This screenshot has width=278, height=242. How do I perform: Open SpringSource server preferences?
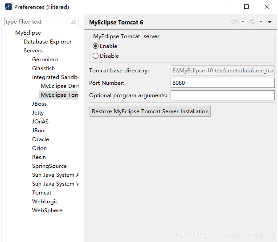point(49,166)
